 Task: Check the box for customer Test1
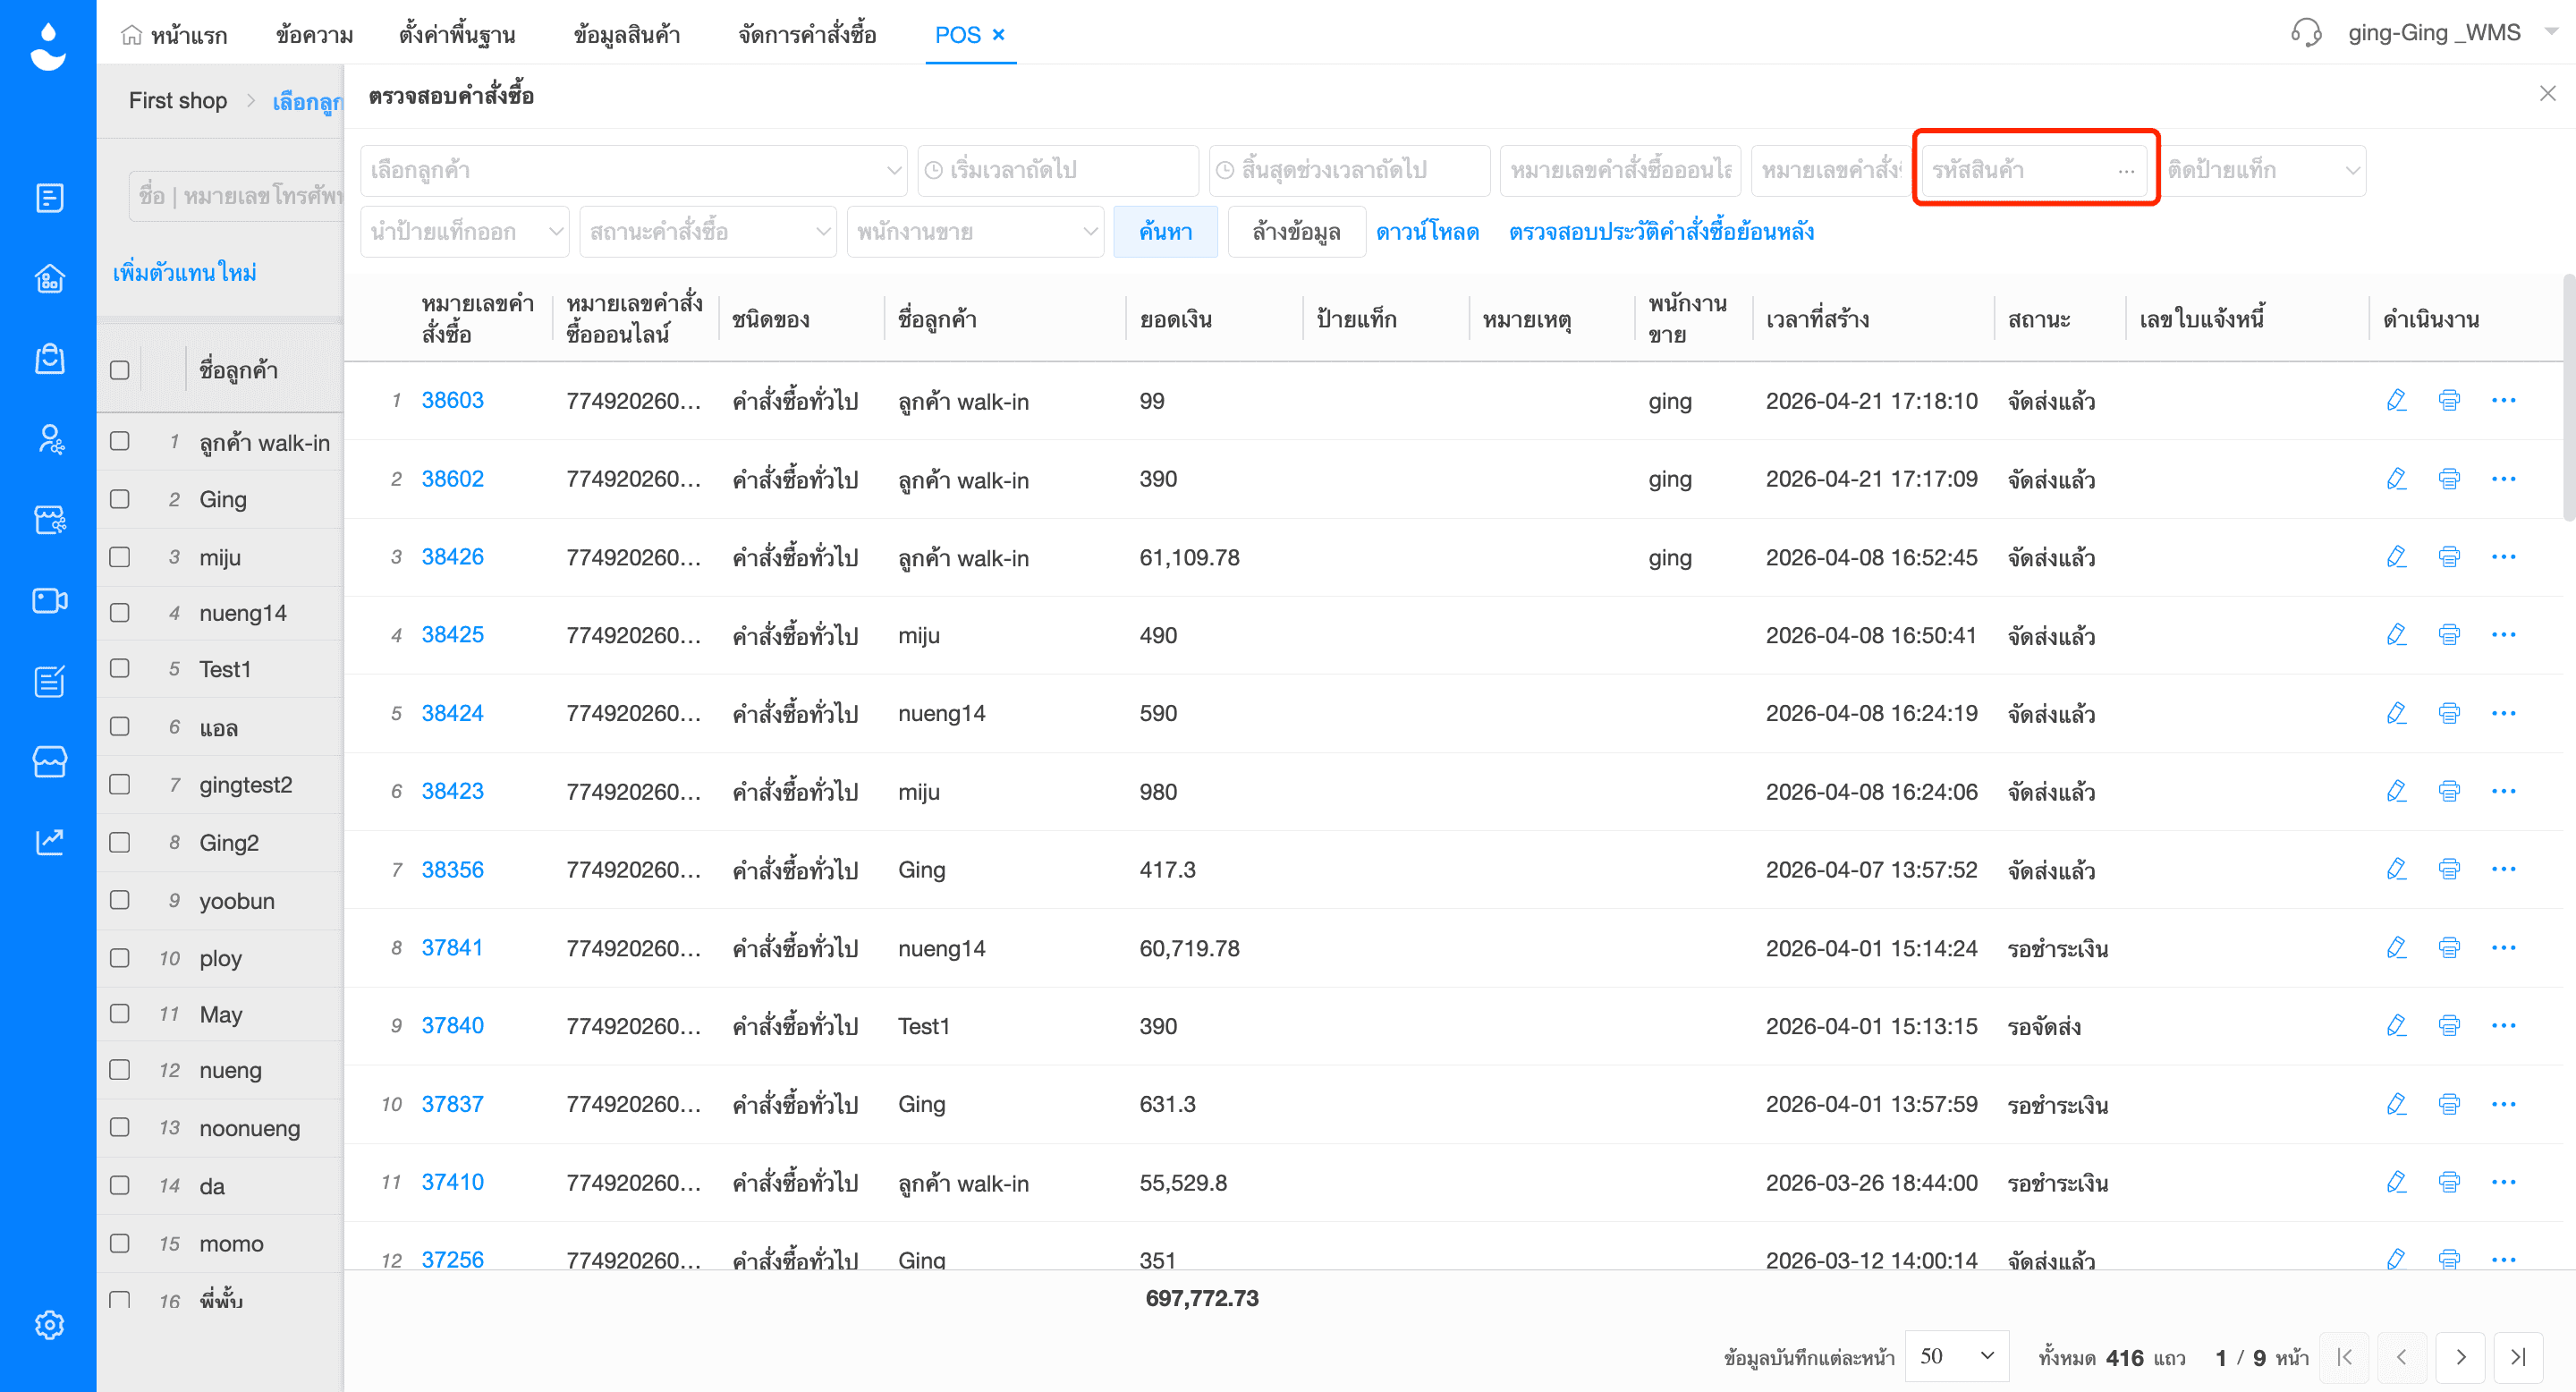(119, 668)
